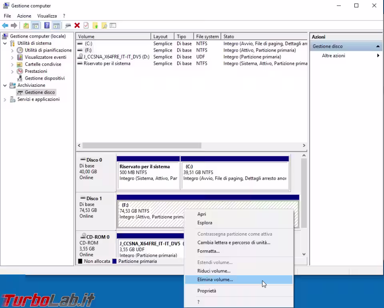The height and width of the screenshot is (308, 384).
Task: Choose Riduci volume... from the context menu
Action: click(239, 271)
